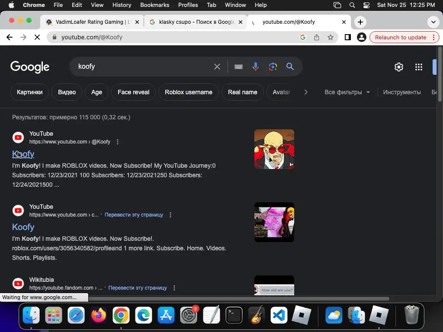Viewport: 443px width, 332px height.
Task: Select the Face reveal chip
Action: 133,93
